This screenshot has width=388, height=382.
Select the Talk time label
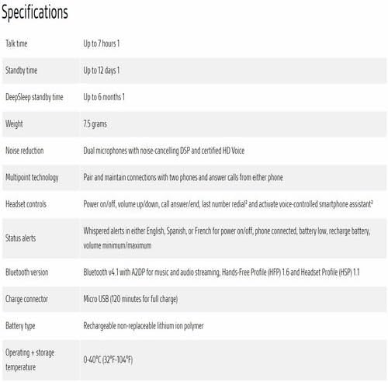[16, 43]
